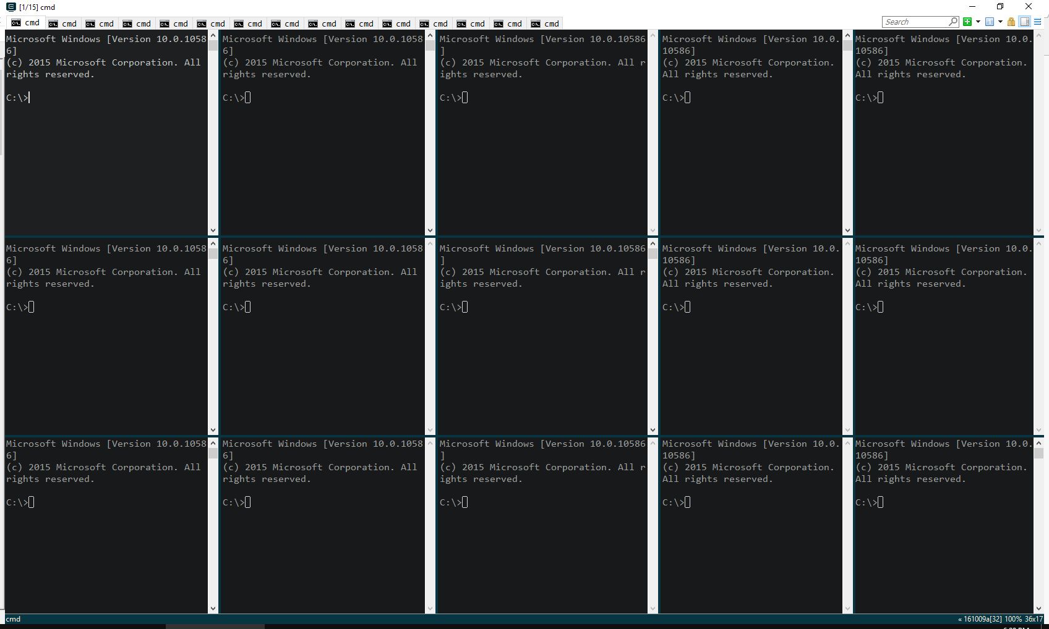Click scroll-down arrow of top-left console pane

coord(213,230)
